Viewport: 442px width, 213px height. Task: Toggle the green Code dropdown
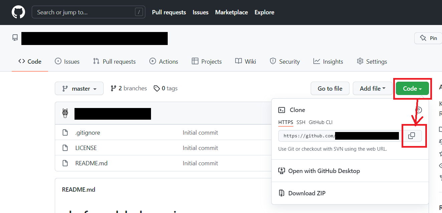[x=412, y=88]
